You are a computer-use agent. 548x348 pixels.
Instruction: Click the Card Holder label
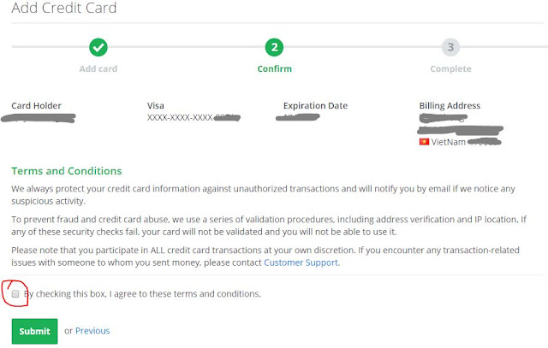[x=36, y=106]
